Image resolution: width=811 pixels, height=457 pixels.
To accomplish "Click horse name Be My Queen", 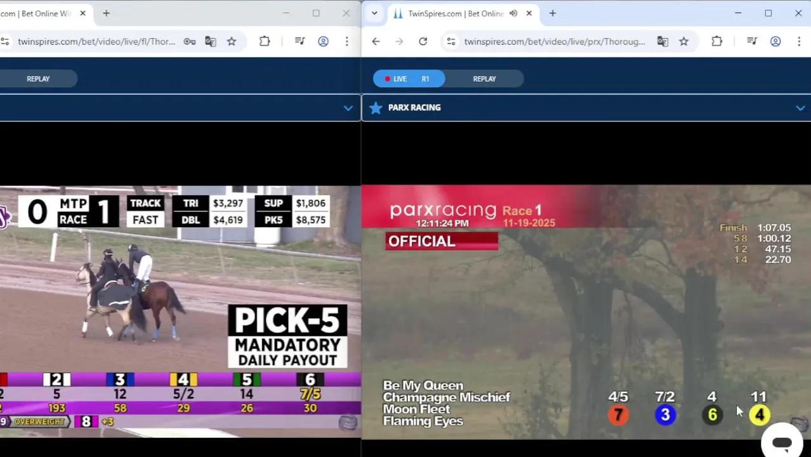I will tap(423, 385).
